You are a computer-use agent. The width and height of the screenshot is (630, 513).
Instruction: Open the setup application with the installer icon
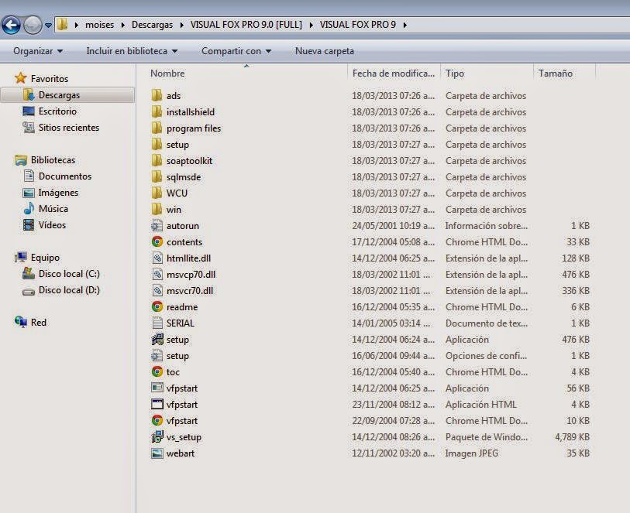[157, 340]
